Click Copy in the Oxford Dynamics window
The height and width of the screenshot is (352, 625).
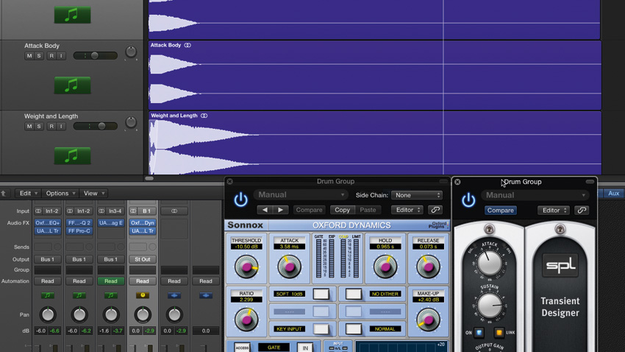click(x=342, y=210)
